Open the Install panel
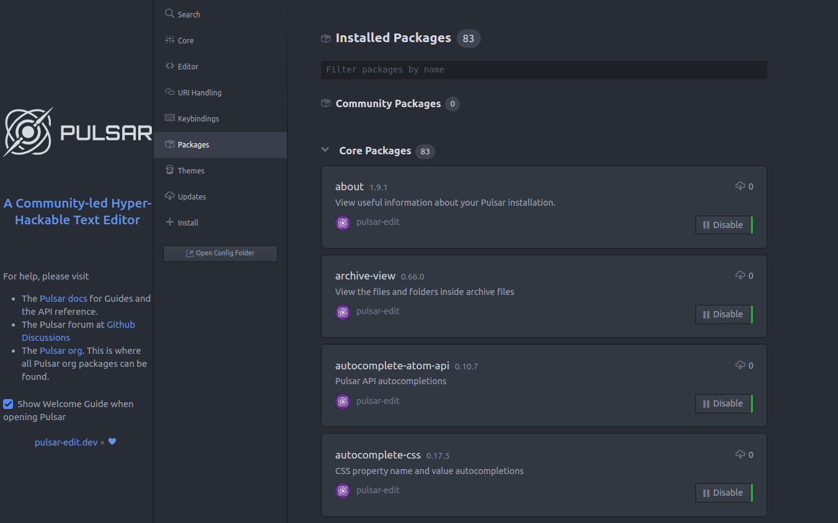 [220, 222]
